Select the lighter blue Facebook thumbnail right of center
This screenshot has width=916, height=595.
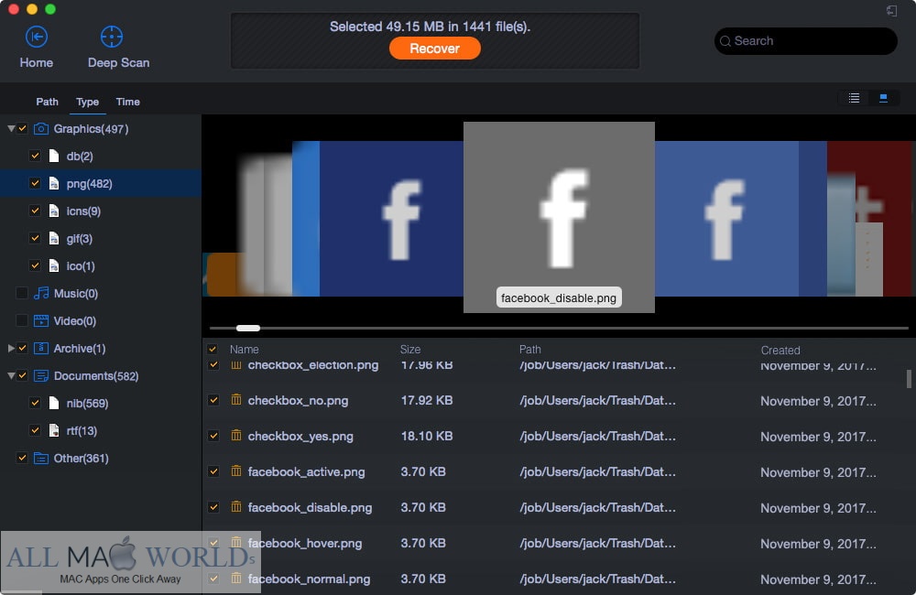click(726, 219)
